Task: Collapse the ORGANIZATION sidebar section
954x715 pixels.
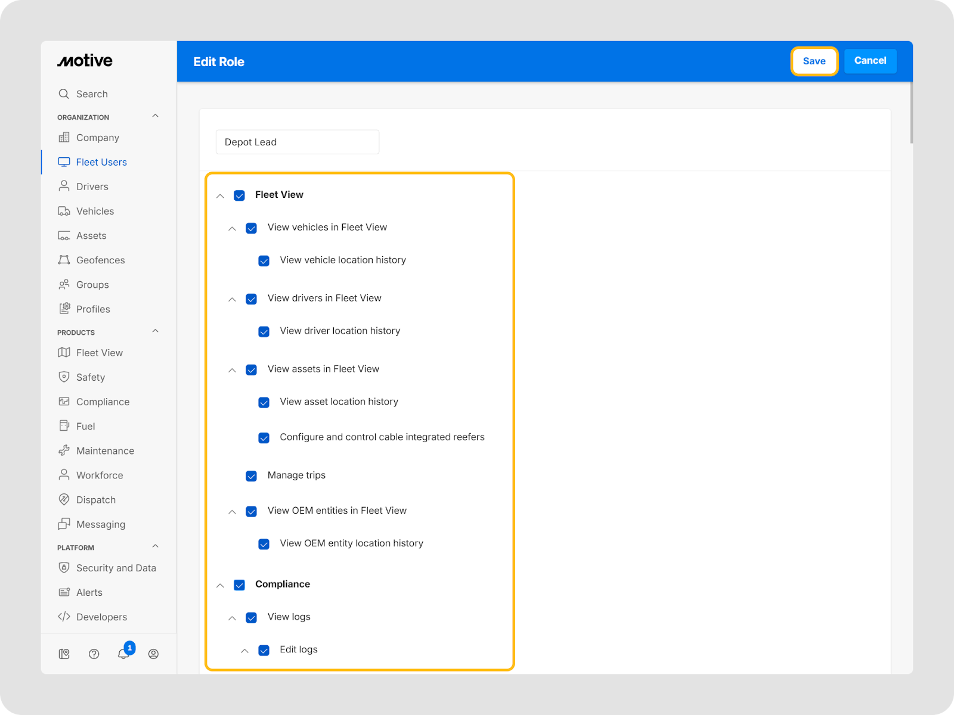Action: coord(156,116)
